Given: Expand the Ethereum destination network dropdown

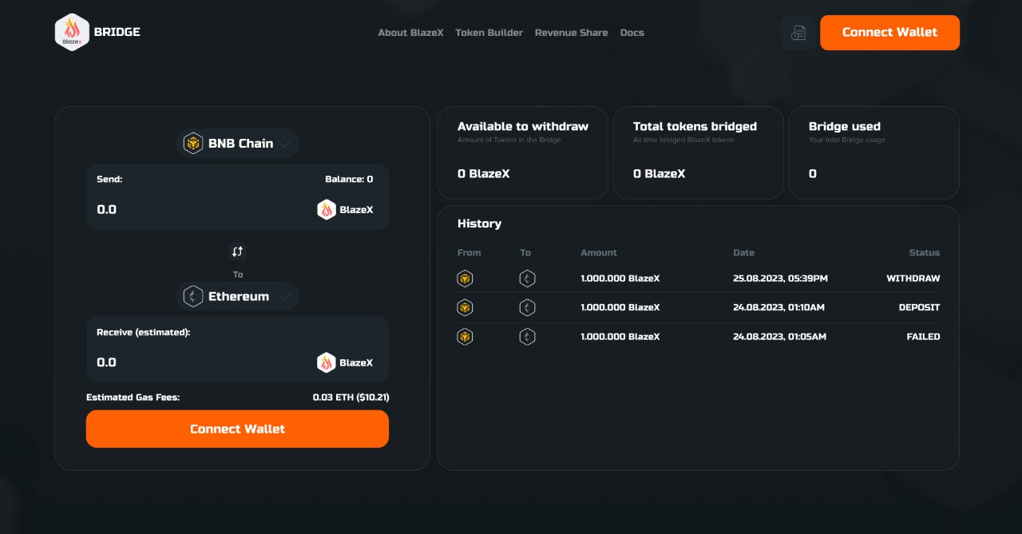Looking at the screenshot, I should (x=238, y=296).
